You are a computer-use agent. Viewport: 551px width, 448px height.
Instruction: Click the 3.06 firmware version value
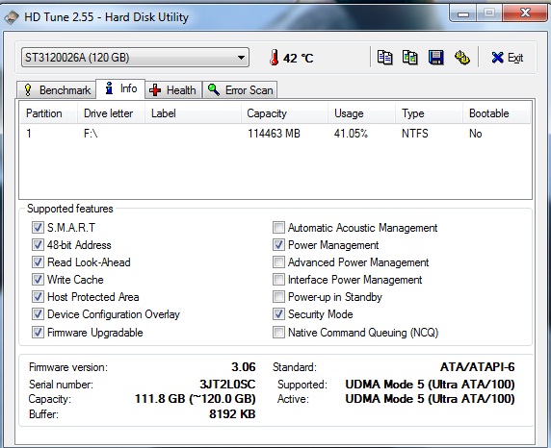tap(243, 367)
